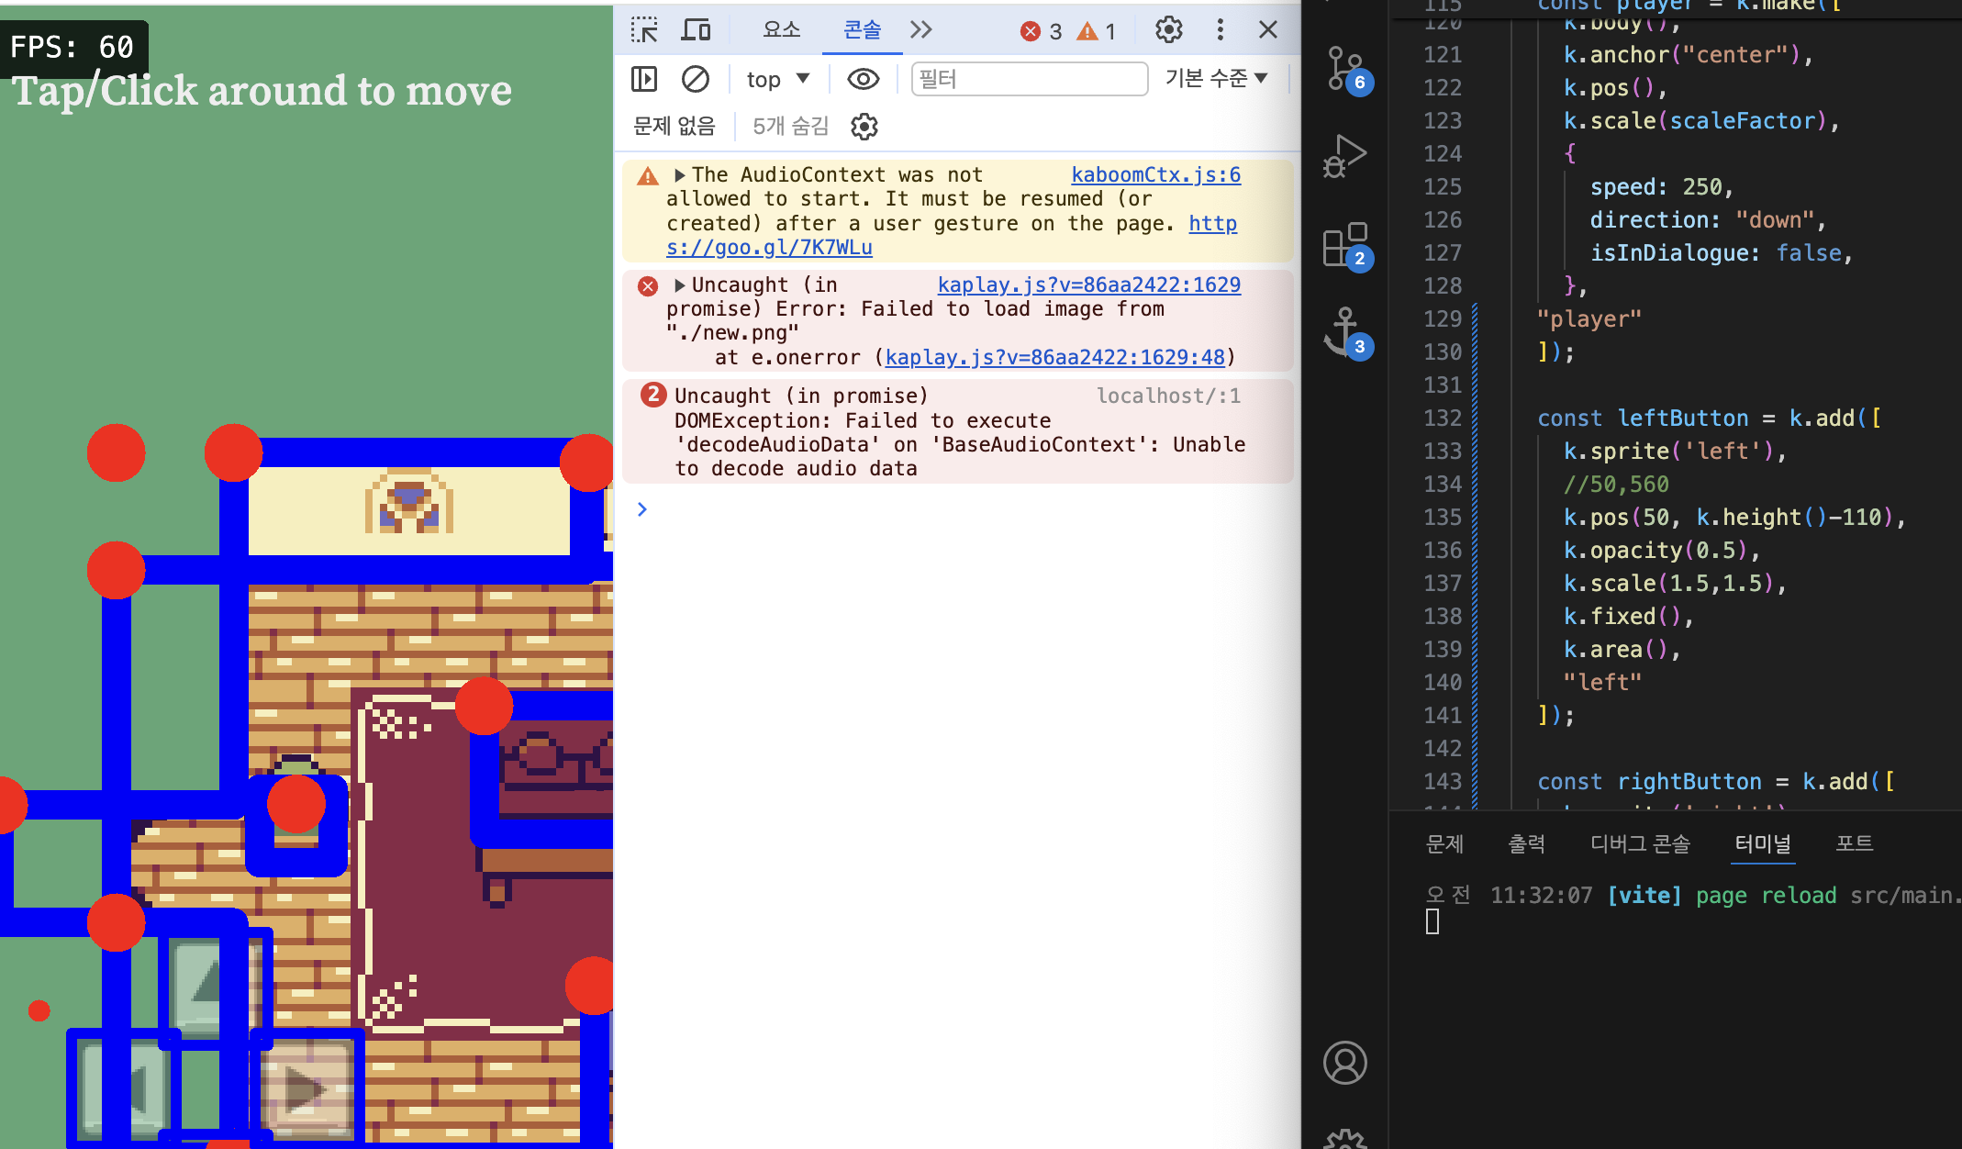Open the 기본 수준 log level dropdown
Viewport: 1962px width, 1149px height.
pos(1216,79)
